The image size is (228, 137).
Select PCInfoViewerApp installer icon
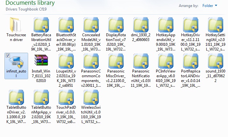click(166, 61)
